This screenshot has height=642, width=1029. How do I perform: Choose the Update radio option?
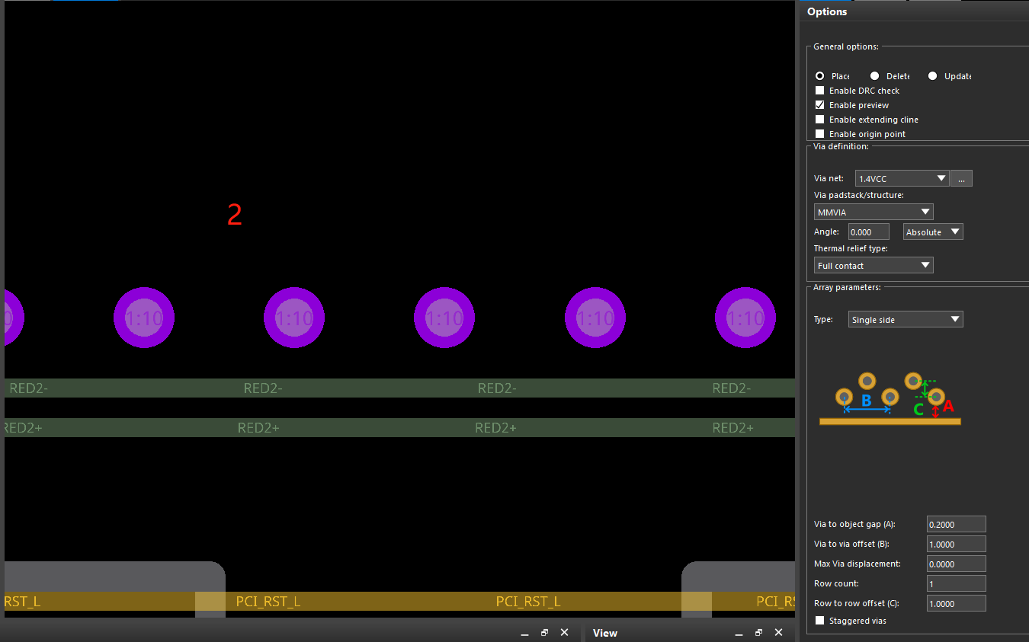(933, 76)
